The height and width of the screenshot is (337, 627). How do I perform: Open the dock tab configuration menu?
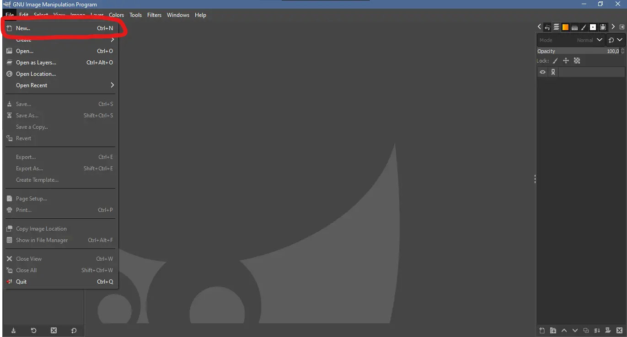coord(622,27)
